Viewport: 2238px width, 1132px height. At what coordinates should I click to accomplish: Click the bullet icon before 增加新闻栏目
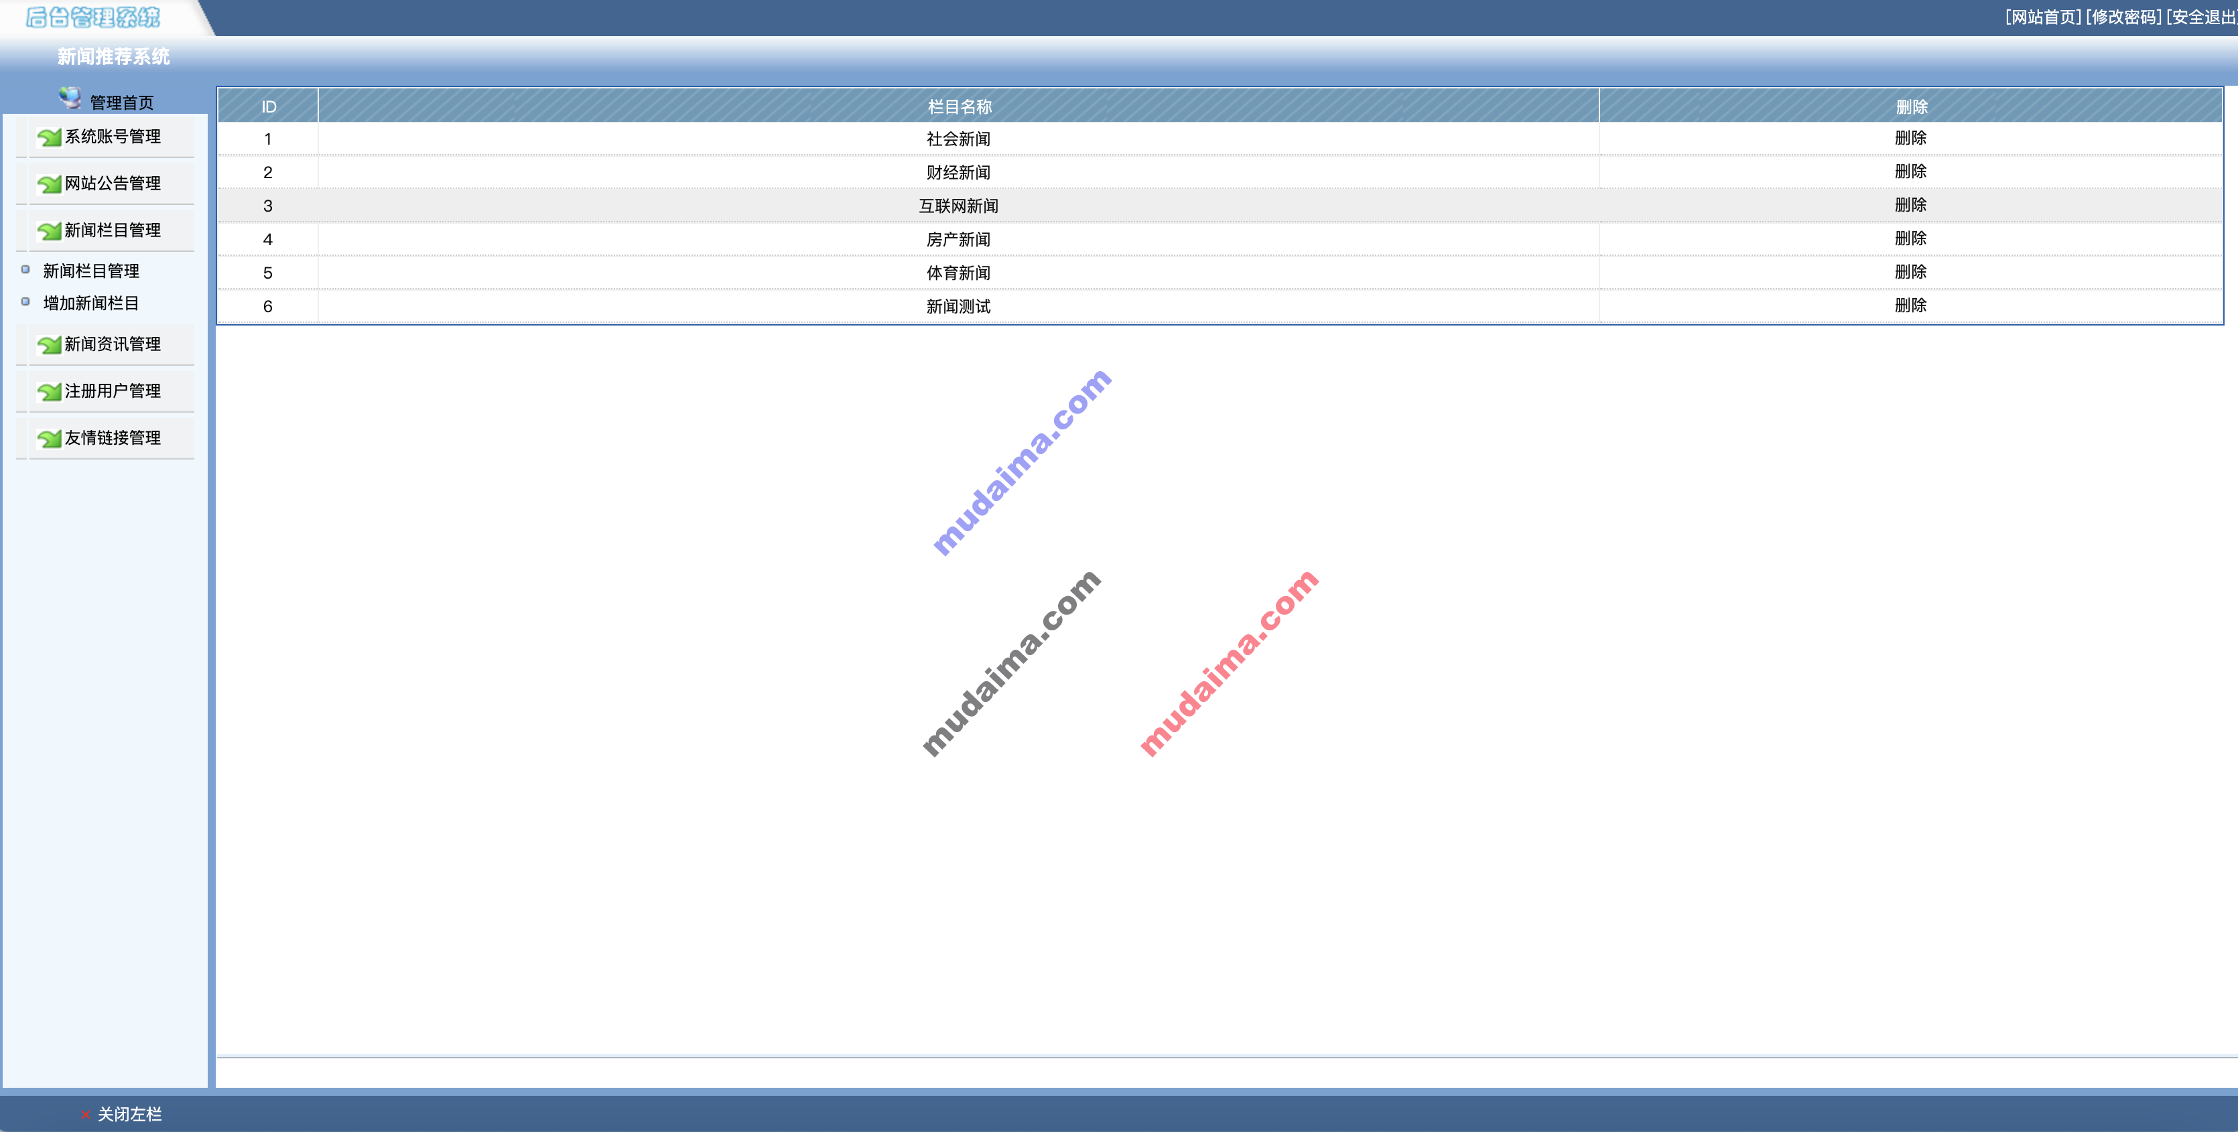pyautogui.click(x=25, y=301)
